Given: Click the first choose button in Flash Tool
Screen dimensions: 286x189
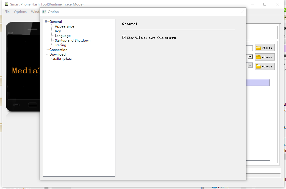Looking at the screenshot, I should click(265, 48).
